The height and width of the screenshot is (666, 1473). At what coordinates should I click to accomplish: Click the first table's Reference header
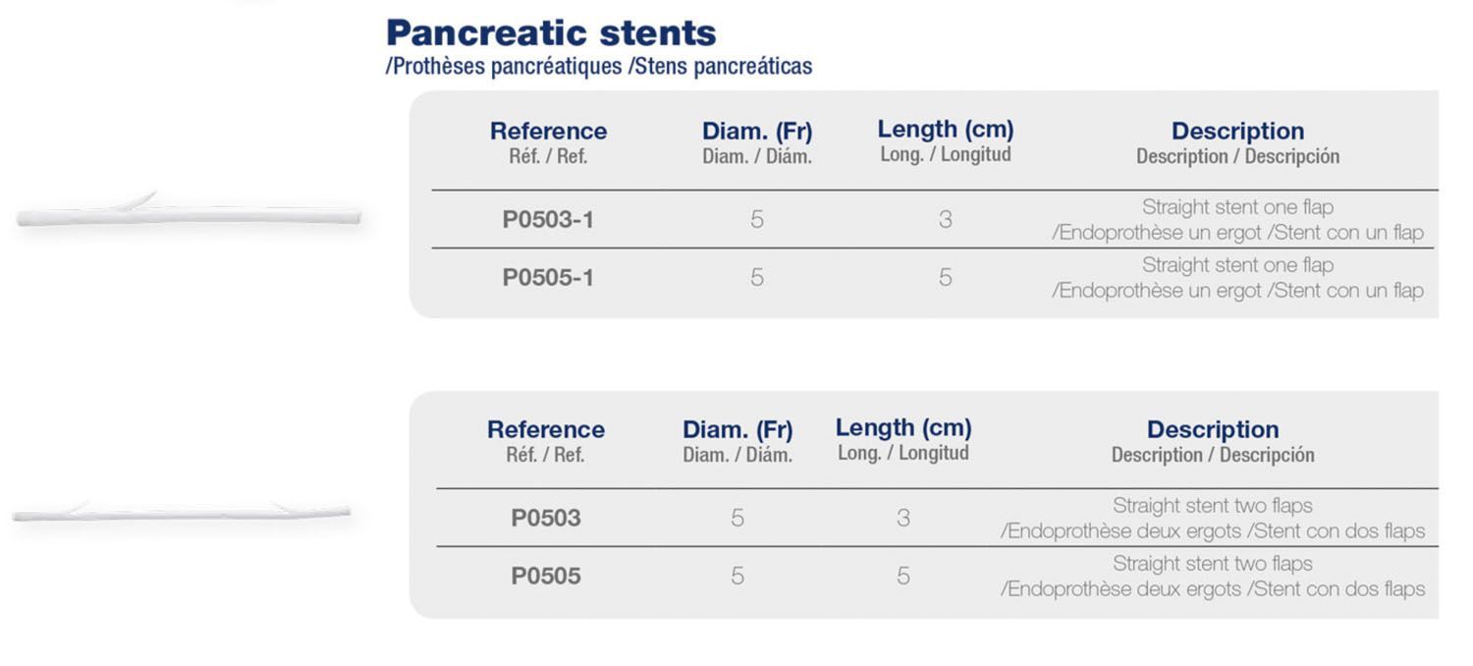[x=548, y=131]
